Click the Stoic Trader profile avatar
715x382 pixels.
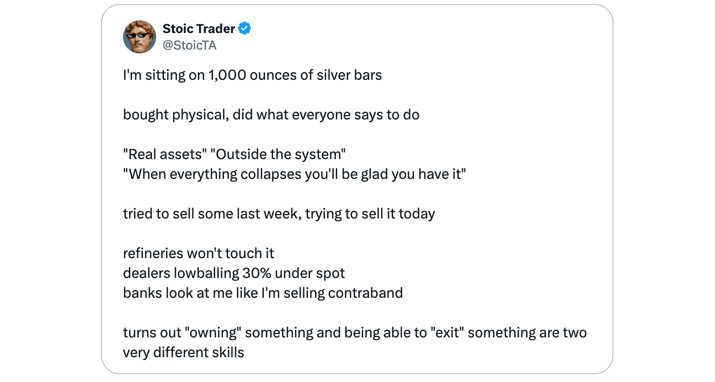[x=139, y=36]
